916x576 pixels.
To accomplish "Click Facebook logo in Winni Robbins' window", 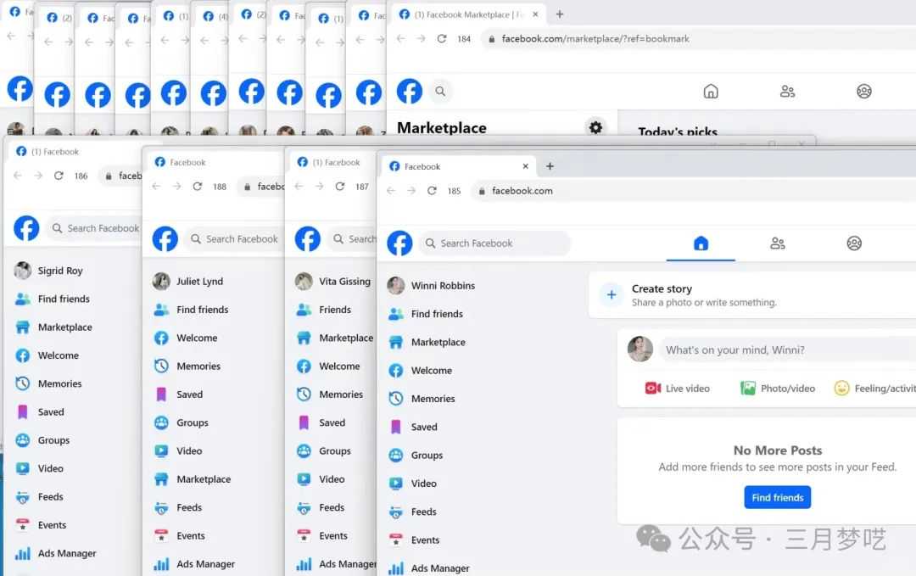I will 399,243.
